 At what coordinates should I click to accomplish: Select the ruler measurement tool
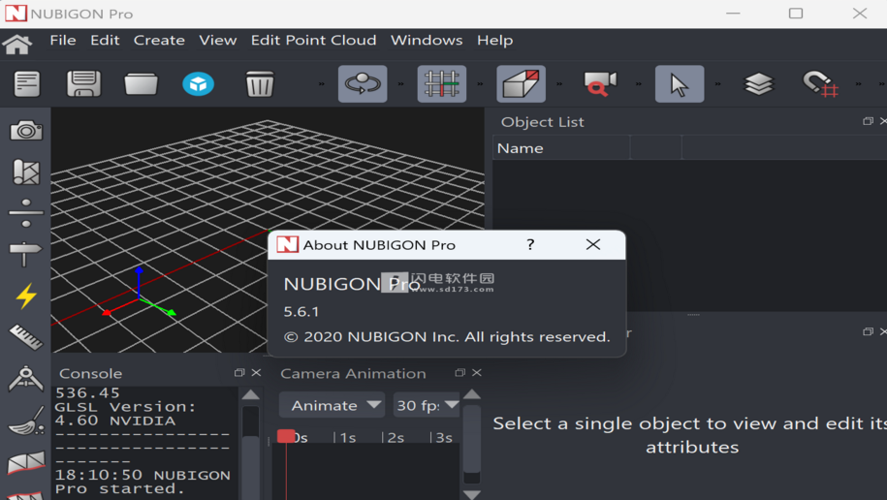26,337
